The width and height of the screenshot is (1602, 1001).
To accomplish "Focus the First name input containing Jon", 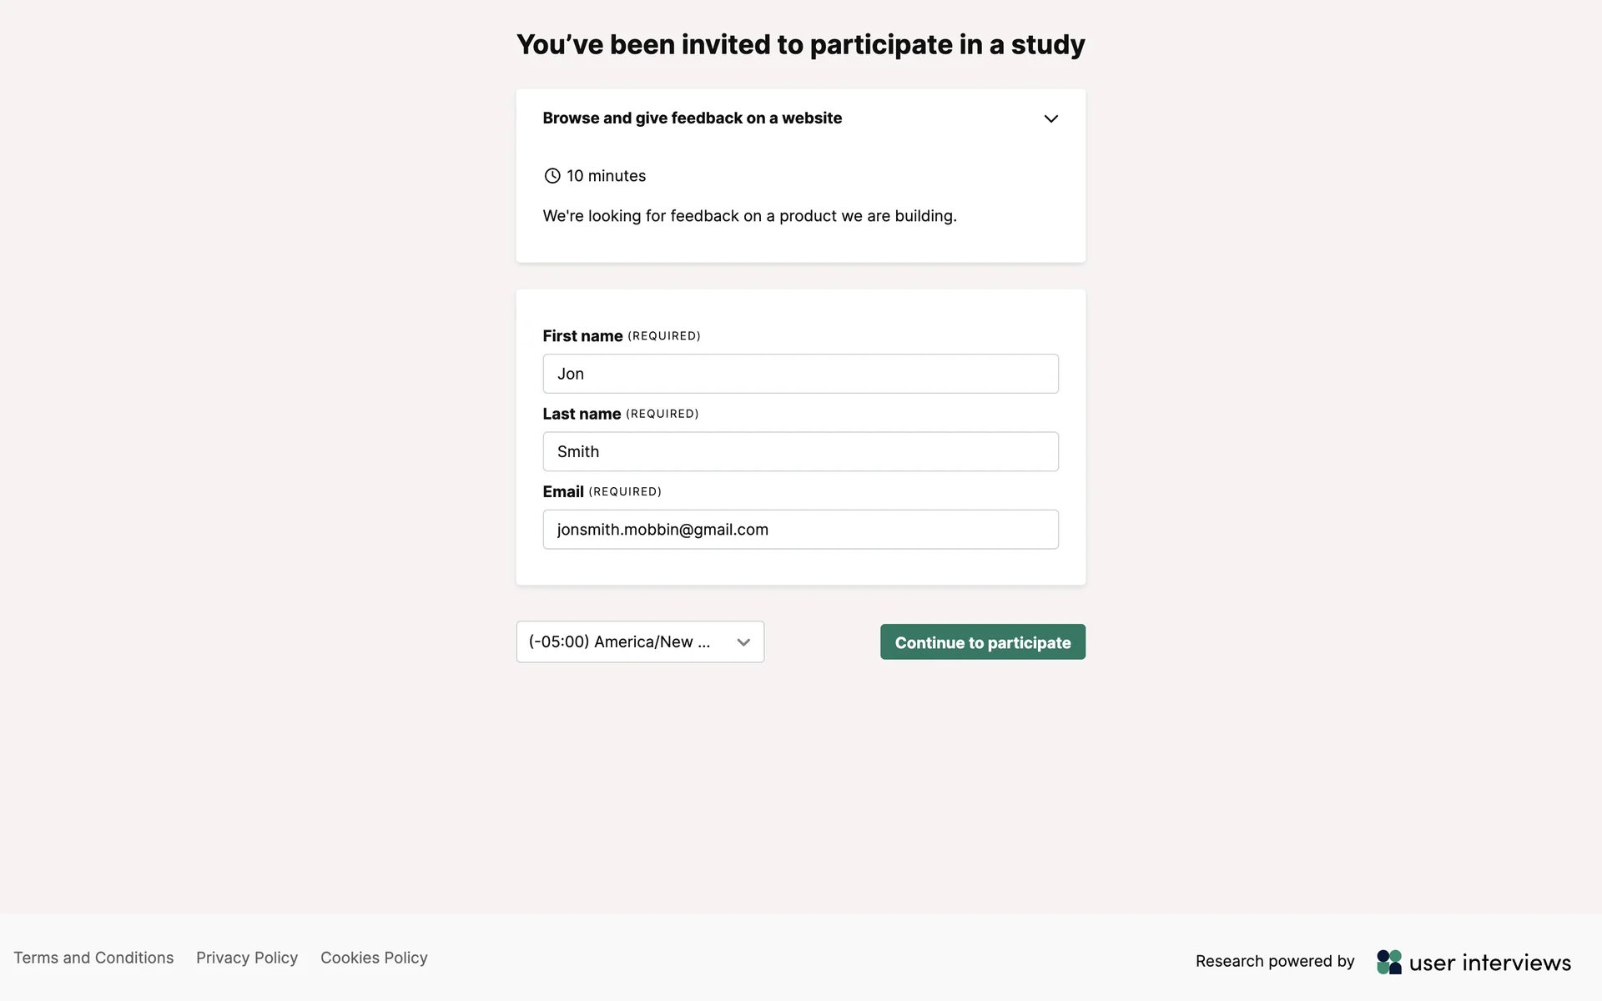I will (800, 374).
